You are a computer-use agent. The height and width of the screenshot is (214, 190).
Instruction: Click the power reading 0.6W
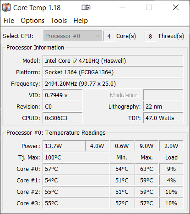(122, 146)
